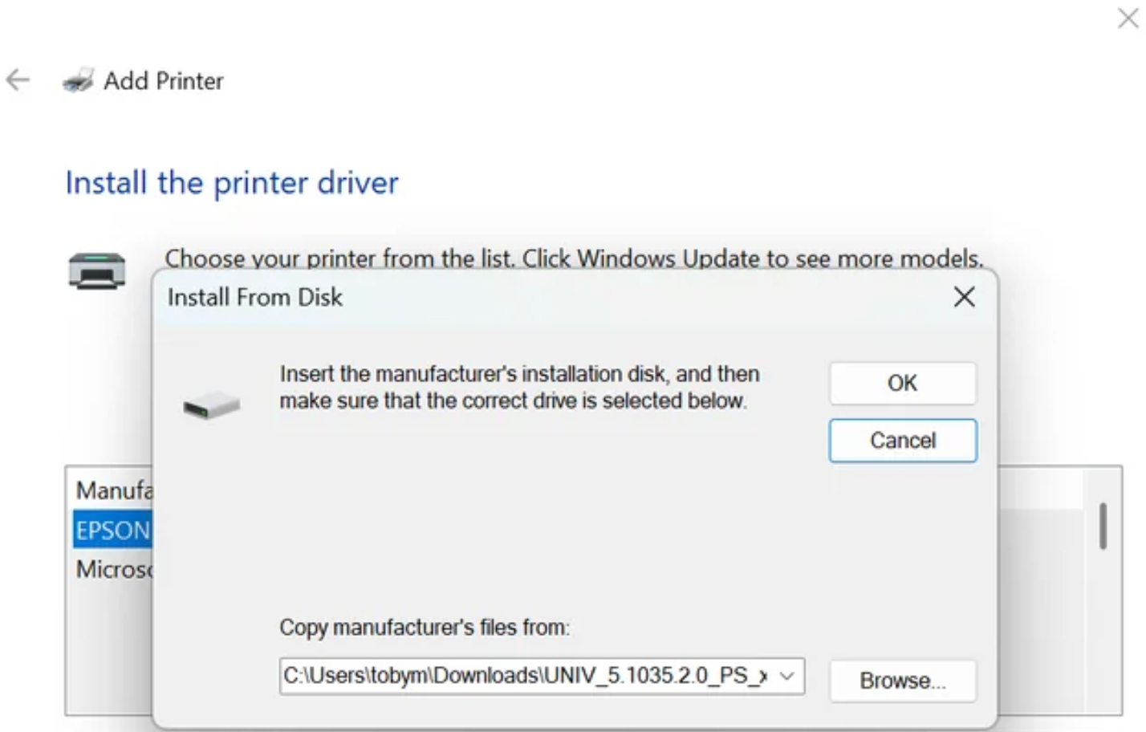This screenshot has height=732, width=1146.
Task: Click the Install the printer driver heading
Action: coord(231,183)
